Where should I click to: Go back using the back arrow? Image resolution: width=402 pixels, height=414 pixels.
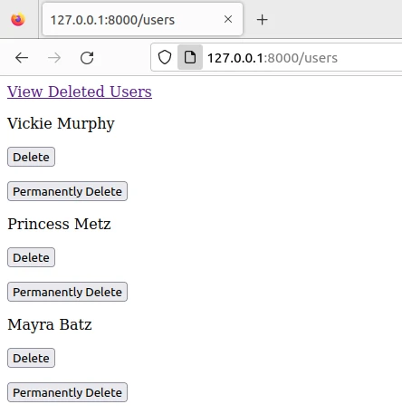point(22,58)
